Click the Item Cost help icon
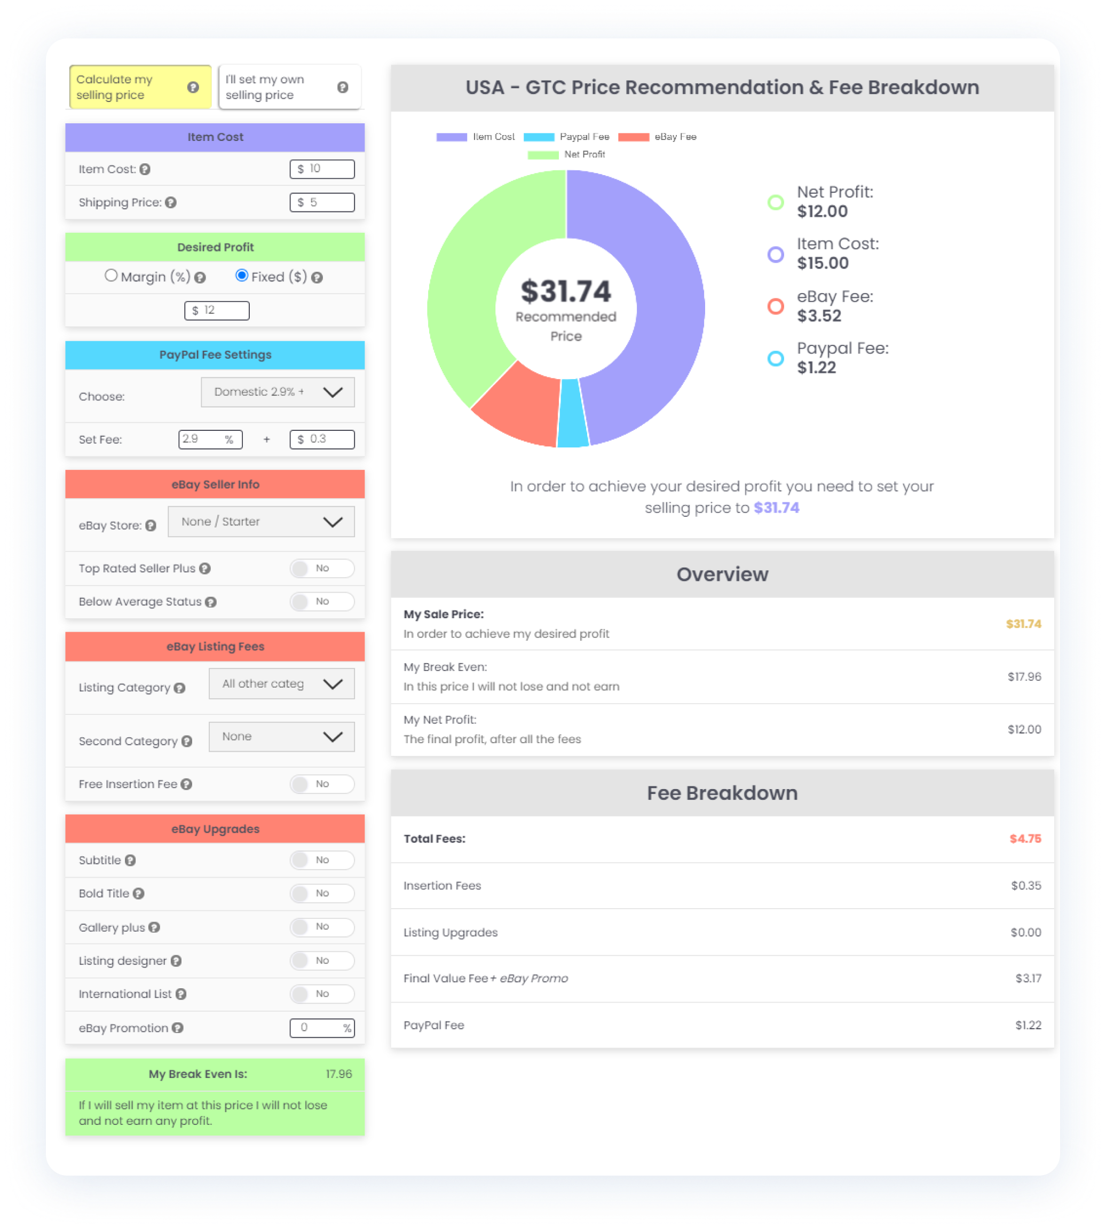 coord(145,170)
